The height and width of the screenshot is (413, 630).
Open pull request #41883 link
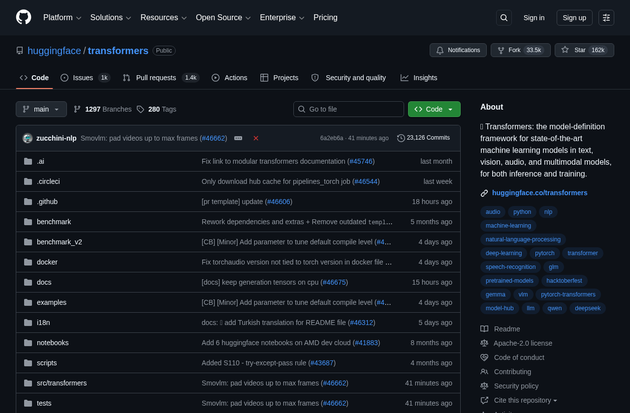(366, 343)
